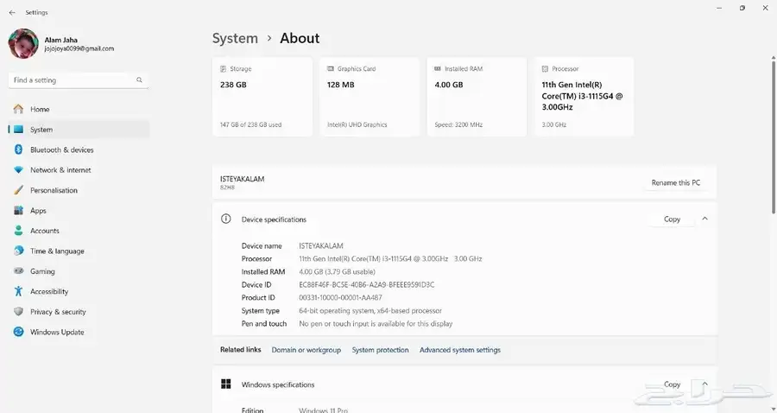The width and height of the screenshot is (777, 413).
Task: Click the Processor chip icon
Action: pos(545,69)
